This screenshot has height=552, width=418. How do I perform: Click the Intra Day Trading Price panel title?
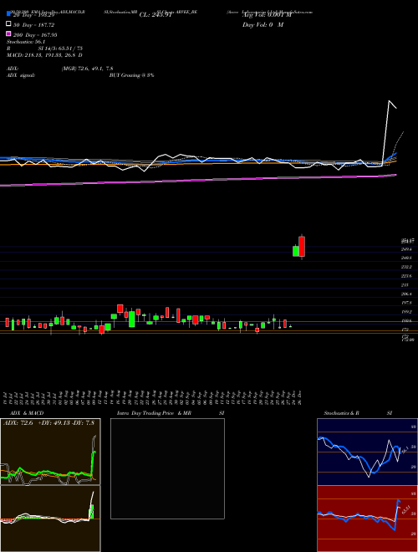[154, 413]
